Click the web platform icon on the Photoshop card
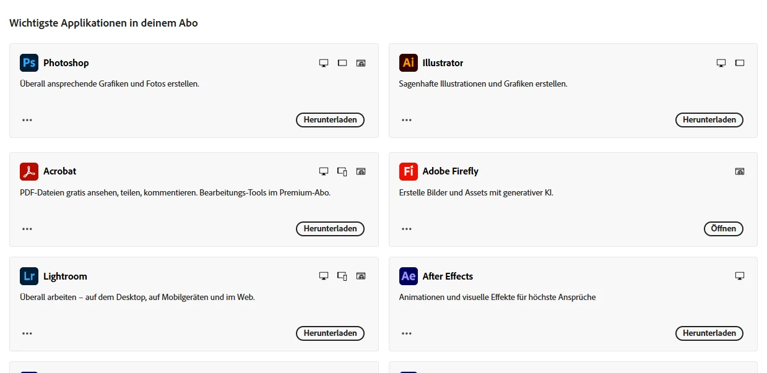Screen dimensions: 767x373 point(361,63)
